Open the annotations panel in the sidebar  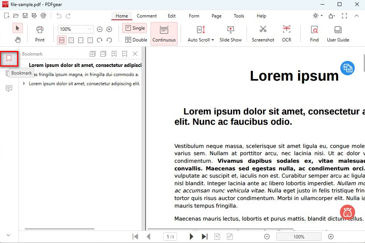pos(9,88)
